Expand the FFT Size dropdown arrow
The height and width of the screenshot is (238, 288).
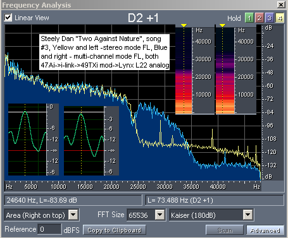coord(160,215)
